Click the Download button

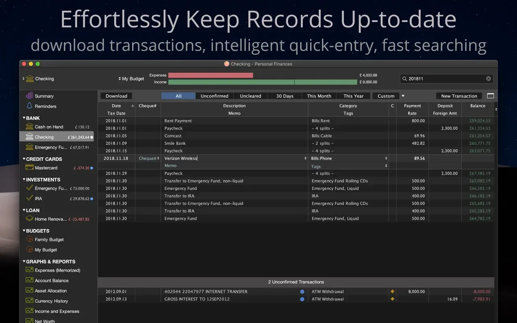click(x=116, y=96)
